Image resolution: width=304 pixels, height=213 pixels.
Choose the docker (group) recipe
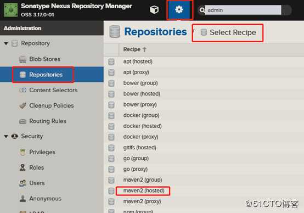tap(142, 115)
